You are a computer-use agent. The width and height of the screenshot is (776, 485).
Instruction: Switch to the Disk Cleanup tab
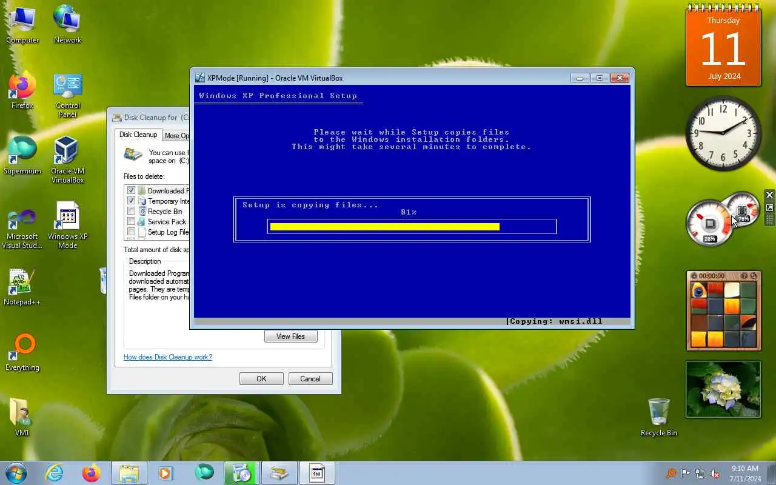[138, 135]
